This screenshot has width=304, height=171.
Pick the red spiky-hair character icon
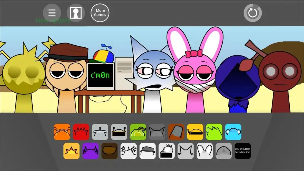click(81, 132)
